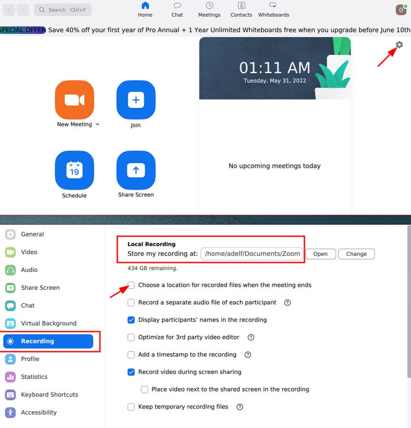Click the blue Join plus icon
The image size is (411, 428).
point(136,100)
